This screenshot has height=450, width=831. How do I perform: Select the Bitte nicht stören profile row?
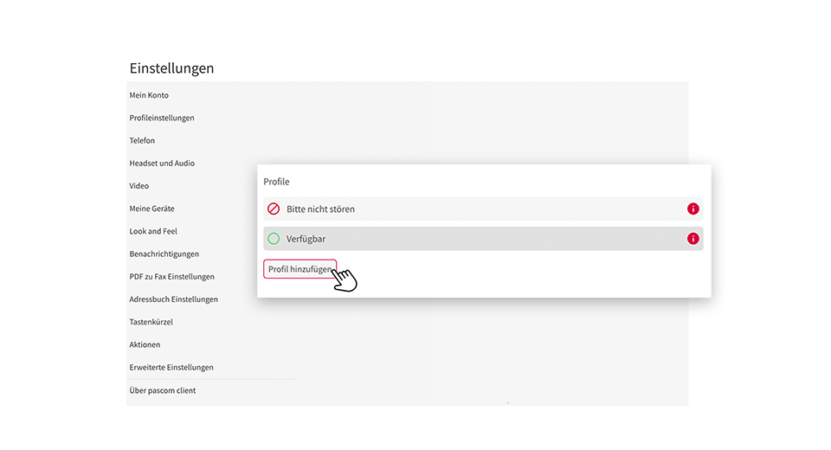pyautogui.click(x=483, y=209)
